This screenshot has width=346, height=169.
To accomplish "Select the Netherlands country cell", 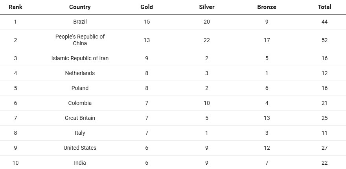I will (80, 73).
